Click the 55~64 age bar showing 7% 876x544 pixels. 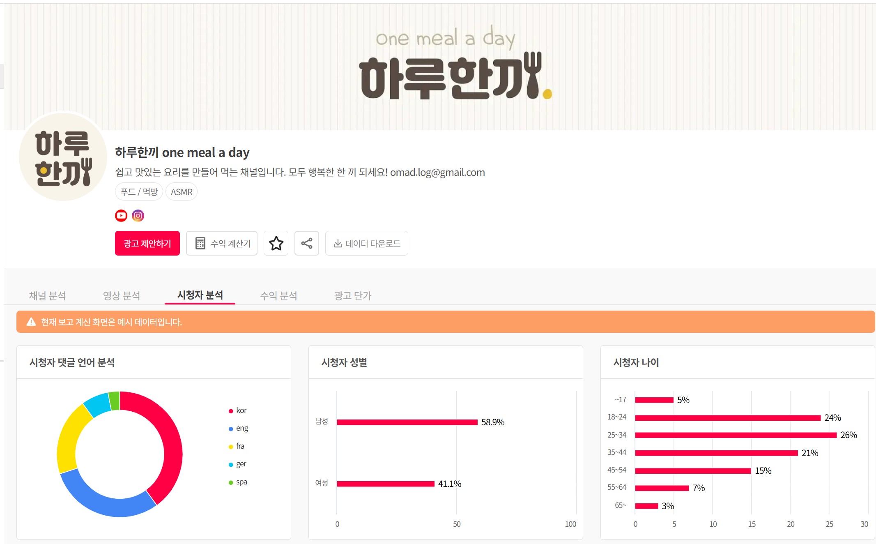pyautogui.click(x=662, y=488)
